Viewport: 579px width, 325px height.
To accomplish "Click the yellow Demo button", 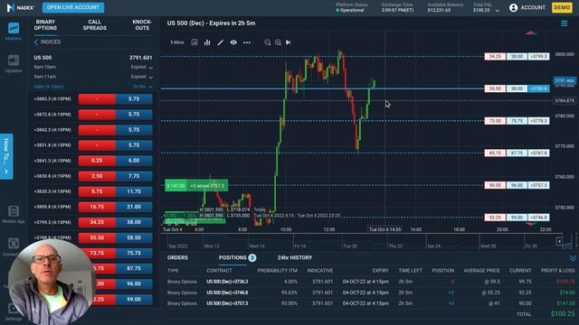I will [x=562, y=7].
